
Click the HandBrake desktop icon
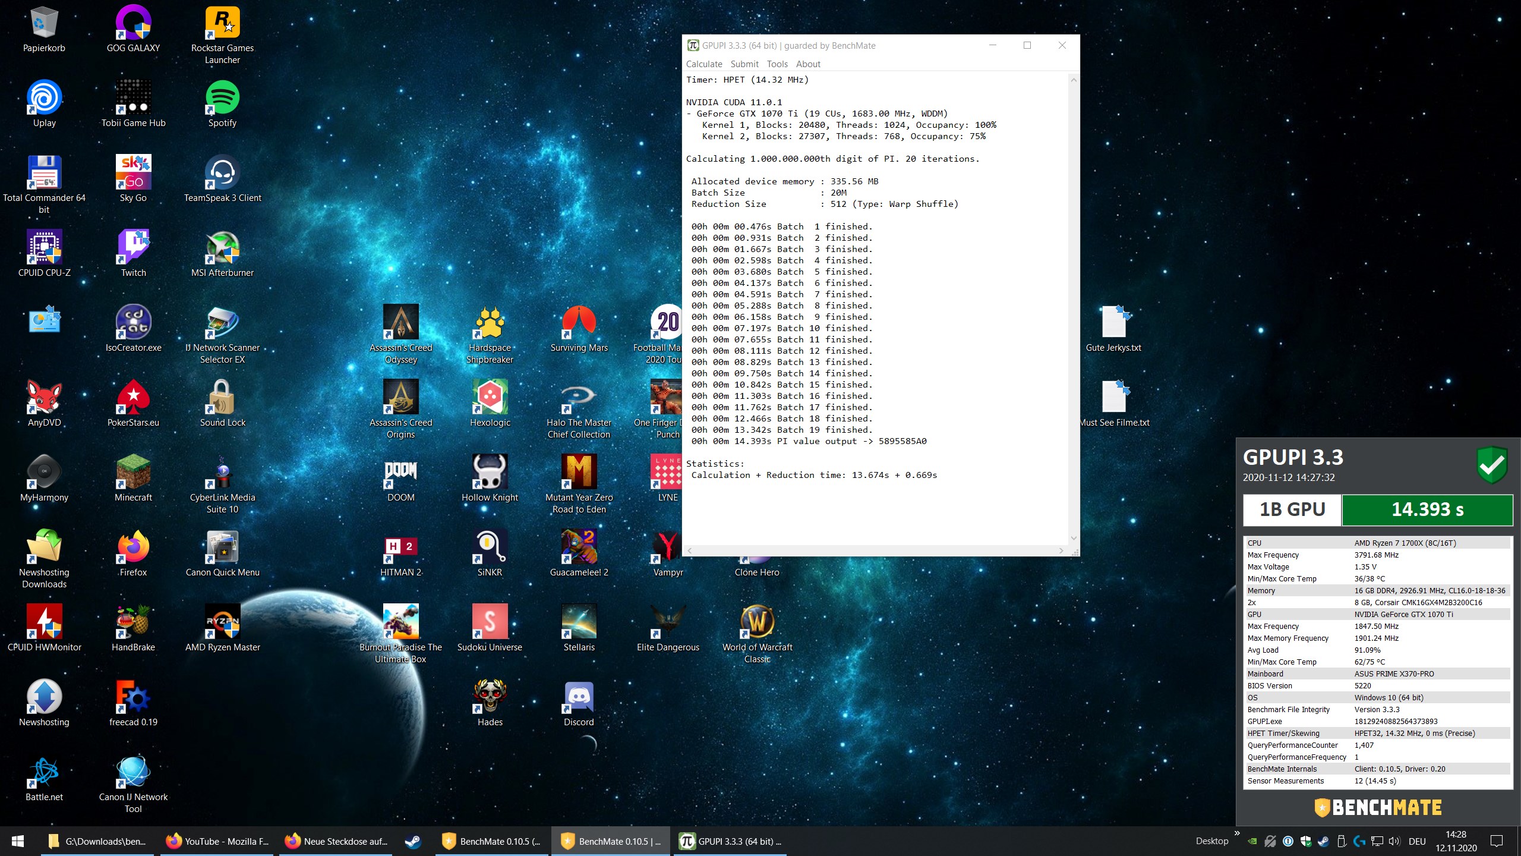click(133, 629)
